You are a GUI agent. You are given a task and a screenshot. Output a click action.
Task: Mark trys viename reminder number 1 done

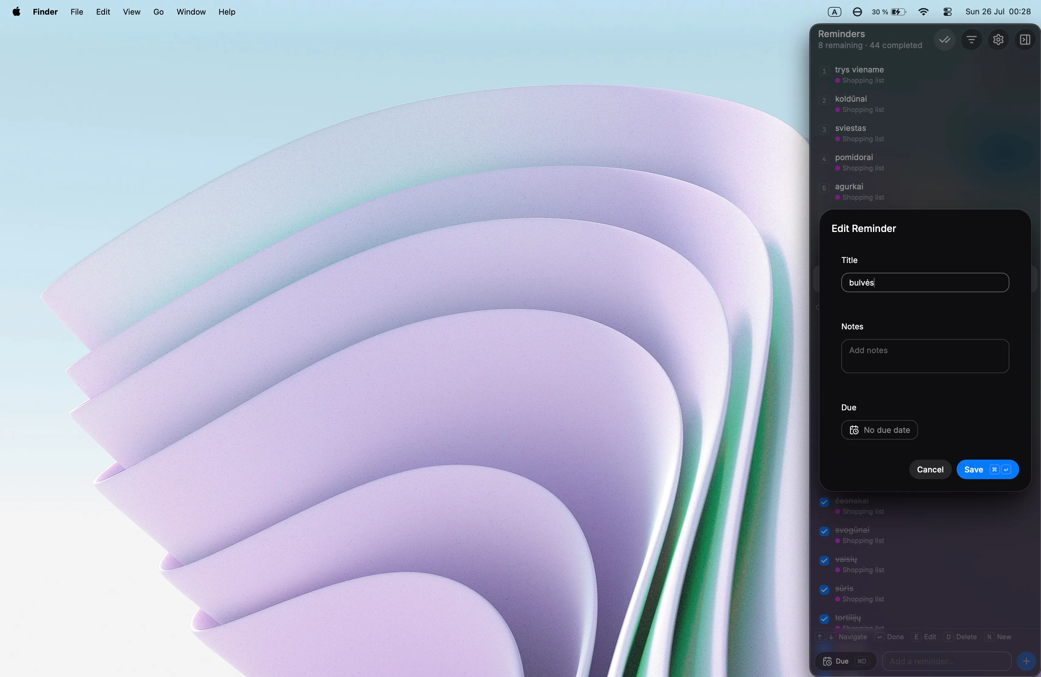tap(824, 71)
